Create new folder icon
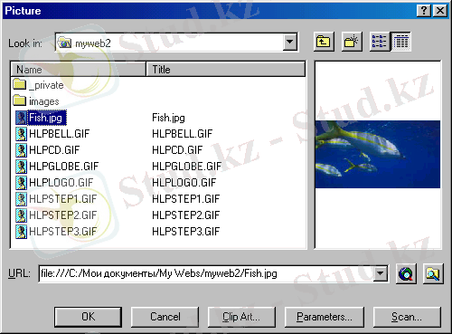The image size is (452, 334). (x=352, y=42)
